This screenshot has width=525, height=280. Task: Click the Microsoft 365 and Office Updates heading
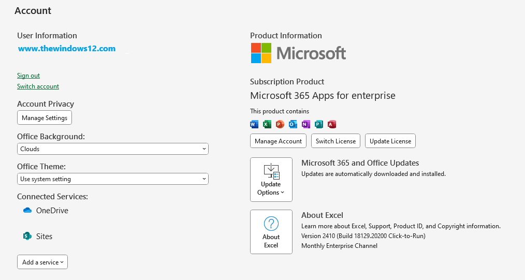pos(360,163)
